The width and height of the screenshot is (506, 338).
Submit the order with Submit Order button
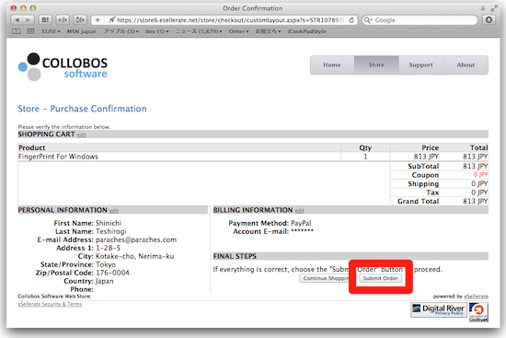[x=381, y=278]
